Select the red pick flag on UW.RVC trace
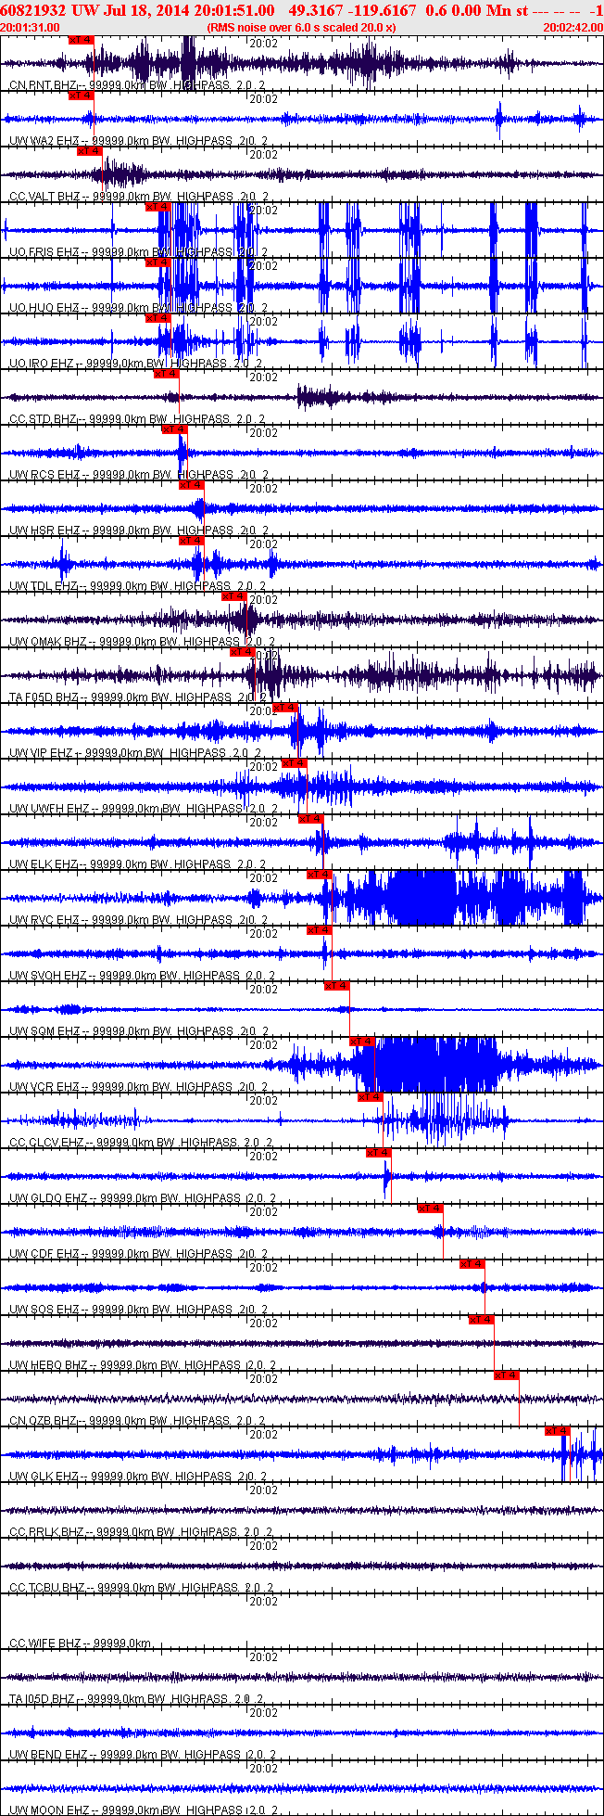604x1816 pixels. click(320, 874)
